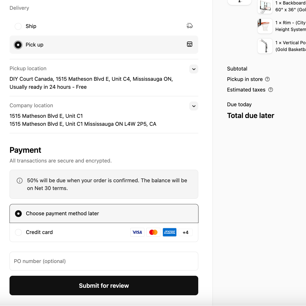Click the shipping truck icon

(189, 26)
